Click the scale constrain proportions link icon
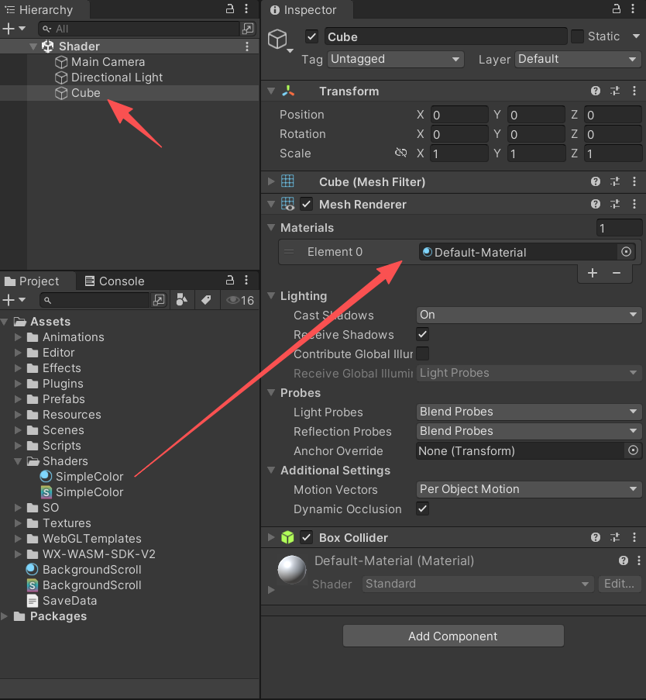 [401, 153]
